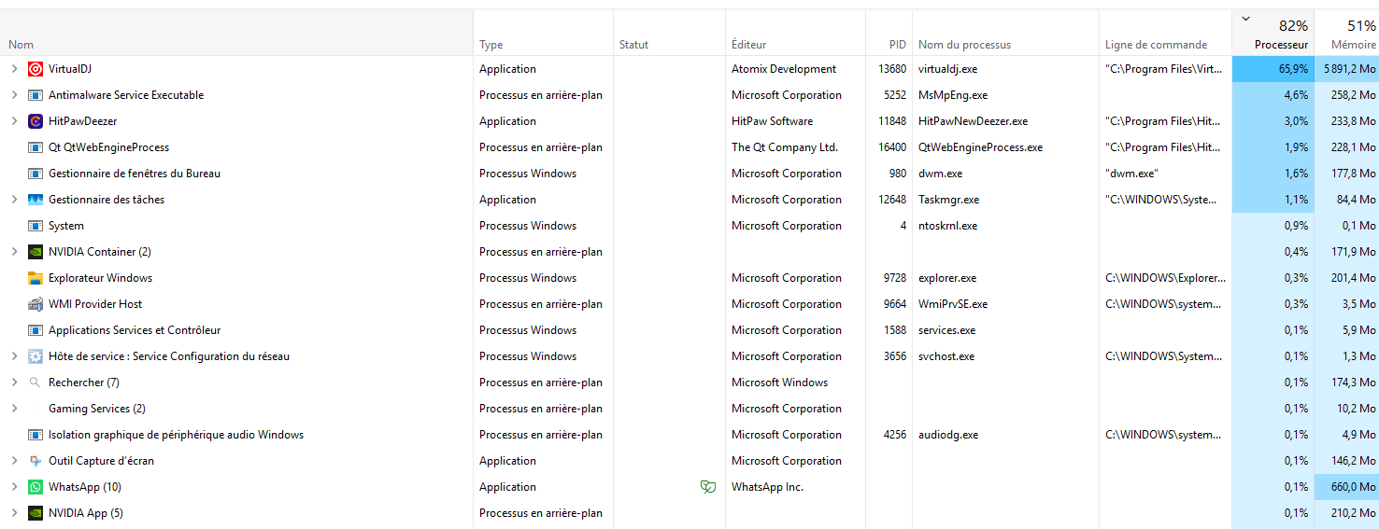Click the MsMpEng.exe process name

pos(953,95)
